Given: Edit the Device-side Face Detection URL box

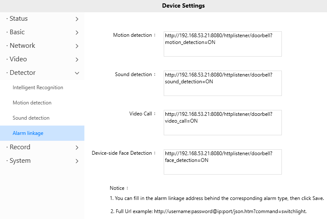Looking at the screenshot, I should pos(222,162).
